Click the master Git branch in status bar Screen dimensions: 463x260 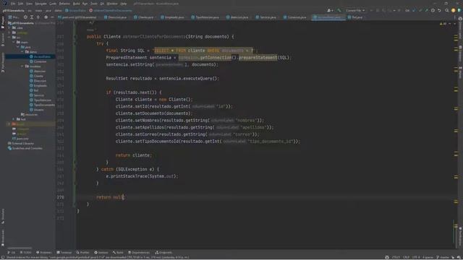(x=442, y=257)
